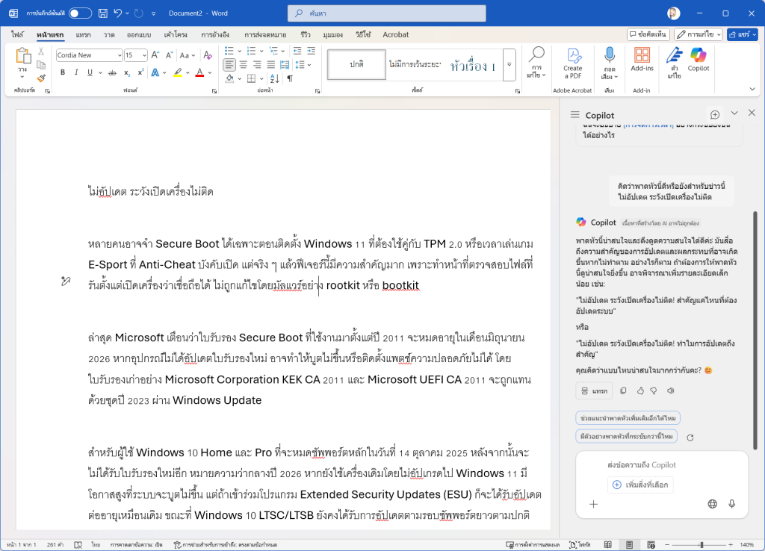Sort the selected text alphabetically
Screen dimensions: 765x551
click(275, 78)
